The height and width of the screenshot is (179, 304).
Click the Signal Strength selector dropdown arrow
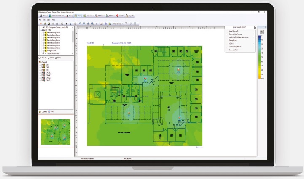255,28
